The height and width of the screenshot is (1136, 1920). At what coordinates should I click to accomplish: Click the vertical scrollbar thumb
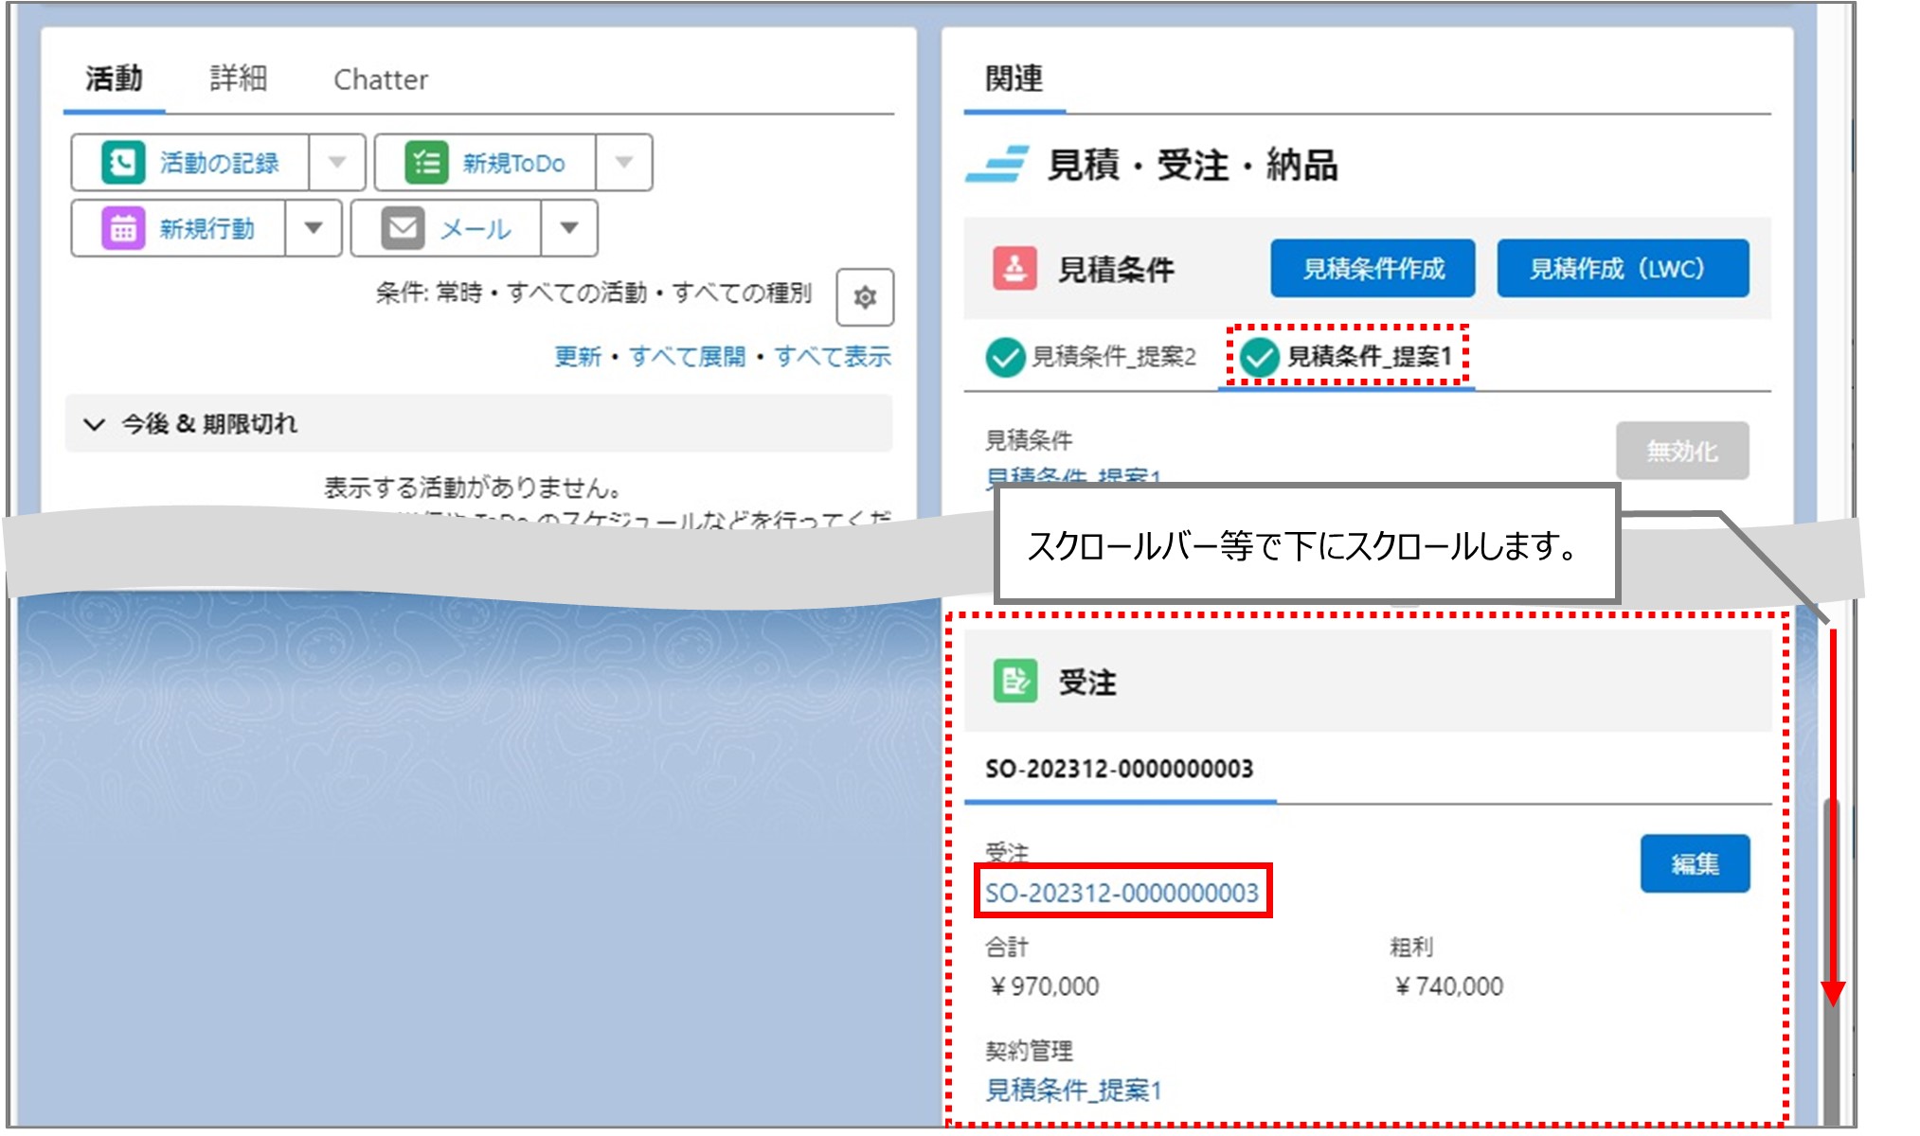click(x=1831, y=961)
